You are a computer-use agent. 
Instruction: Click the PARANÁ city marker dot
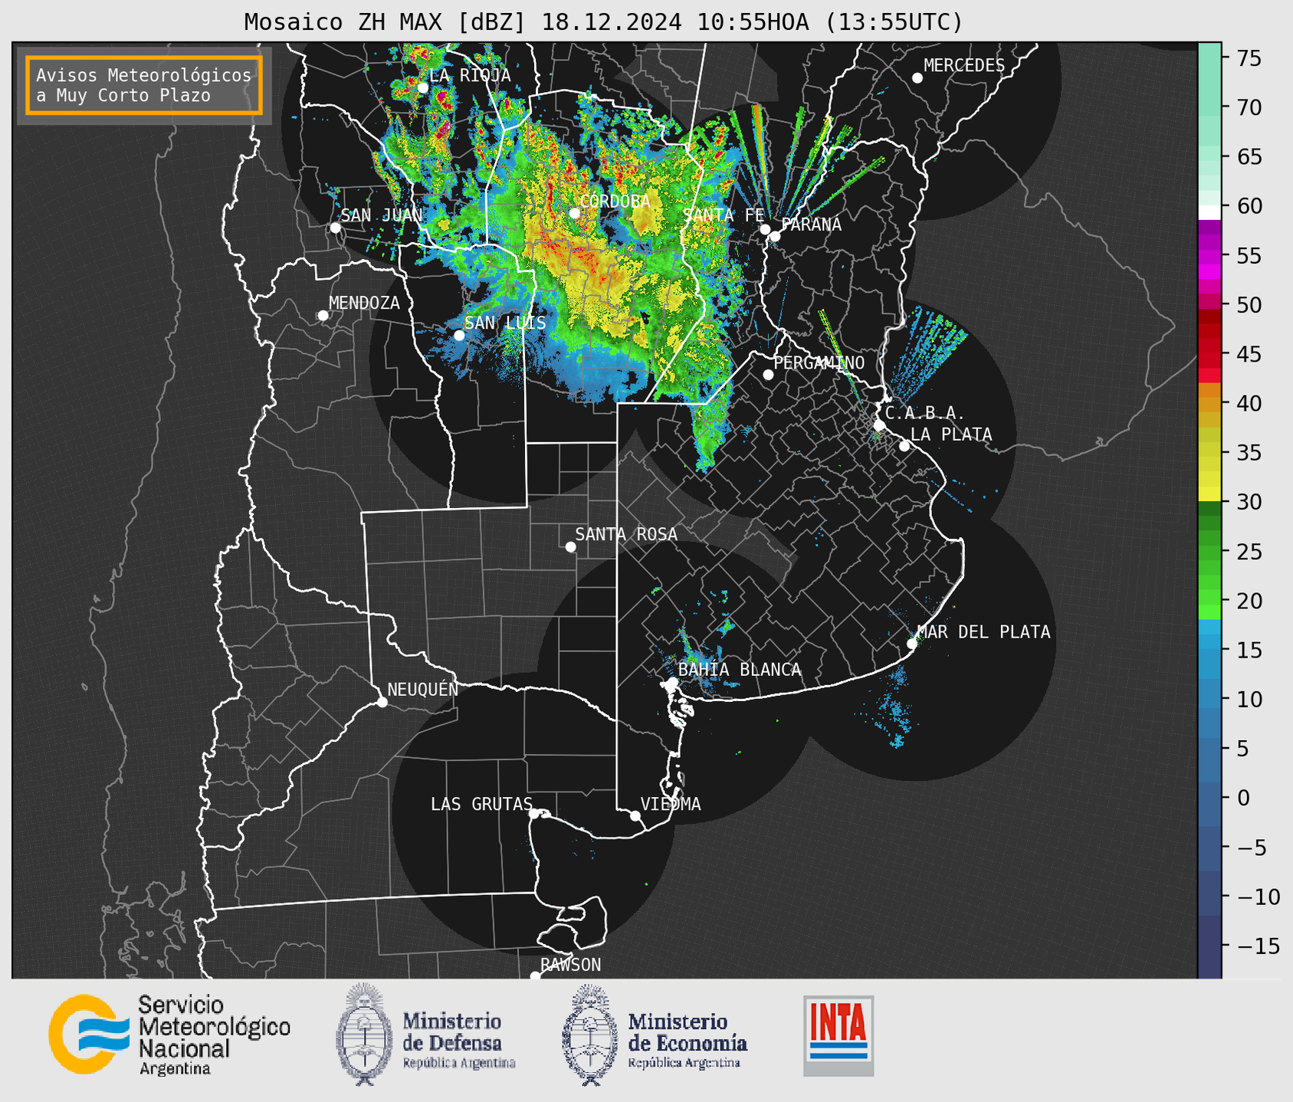[775, 236]
